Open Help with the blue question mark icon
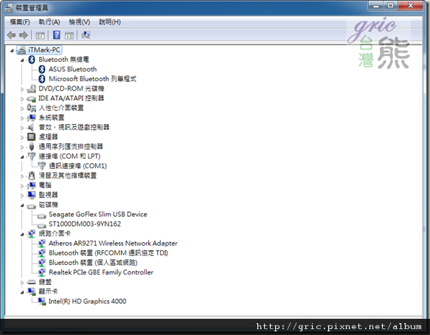This screenshot has height=335, width=430. click(57, 35)
